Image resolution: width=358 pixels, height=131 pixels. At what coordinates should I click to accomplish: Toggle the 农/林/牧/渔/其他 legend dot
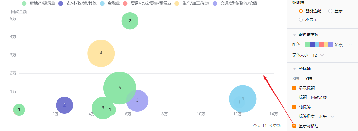click(x=60, y=4)
